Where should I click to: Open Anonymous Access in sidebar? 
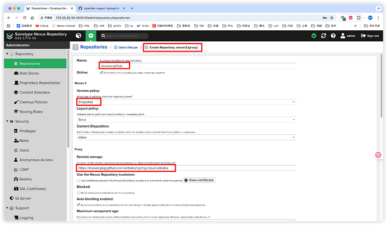(33, 160)
